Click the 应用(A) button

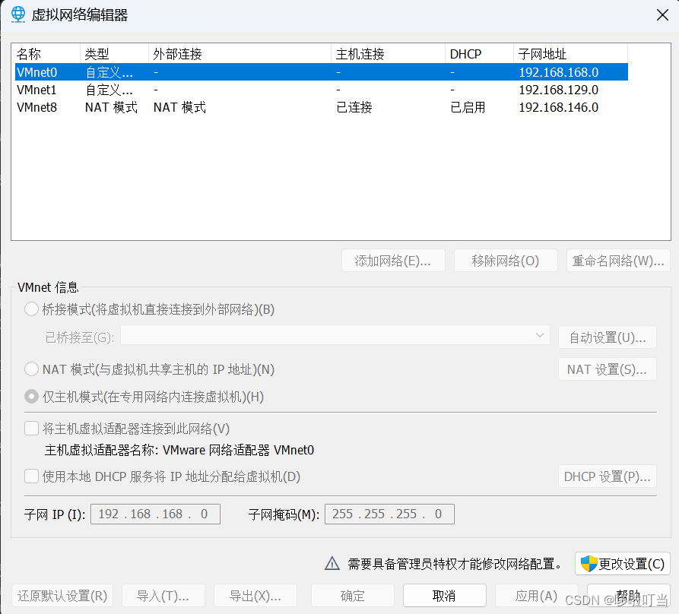point(537,596)
